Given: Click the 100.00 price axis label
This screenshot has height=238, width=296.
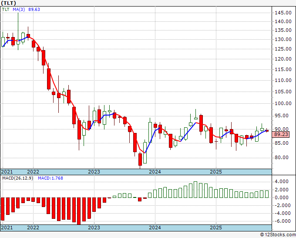Looking at the screenshot, I should (x=283, y=103).
